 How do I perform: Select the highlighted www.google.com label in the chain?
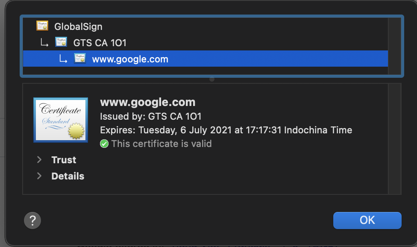coord(130,59)
